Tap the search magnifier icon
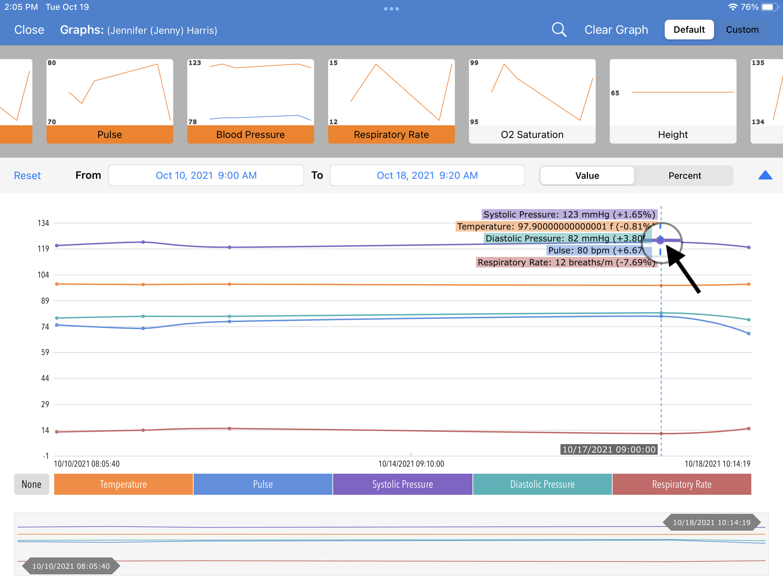The width and height of the screenshot is (783, 587). click(x=559, y=30)
